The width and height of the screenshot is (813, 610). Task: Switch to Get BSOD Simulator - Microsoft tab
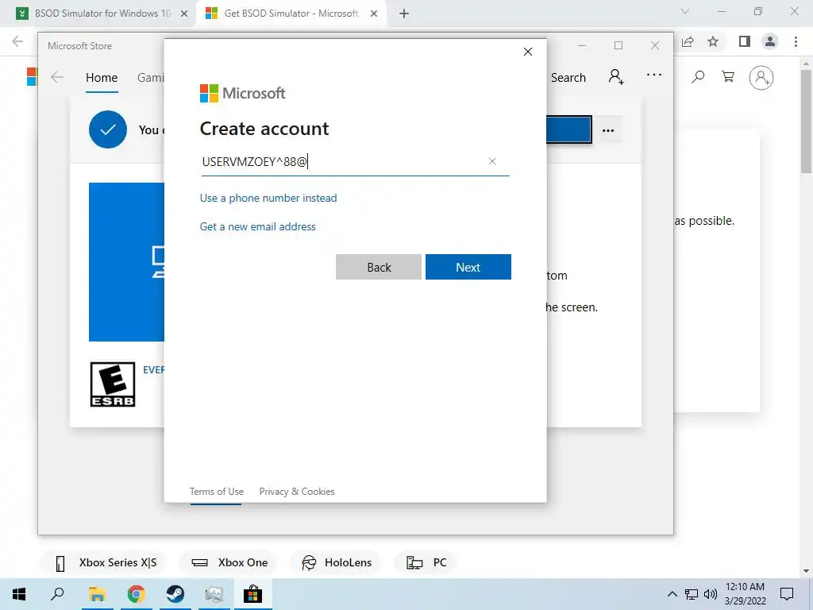(x=291, y=14)
